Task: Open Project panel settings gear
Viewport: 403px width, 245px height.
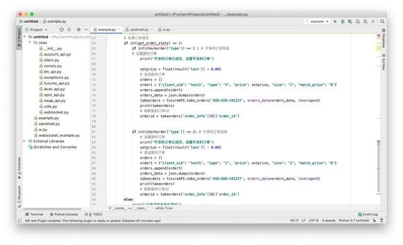Action: [79, 30]
